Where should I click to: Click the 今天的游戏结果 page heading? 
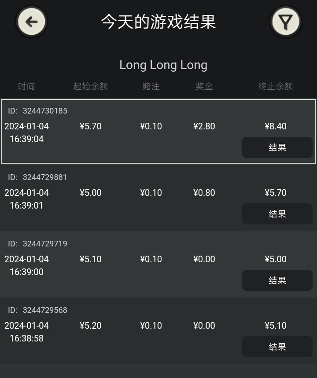pyautogui.click(x=158, y=22)
